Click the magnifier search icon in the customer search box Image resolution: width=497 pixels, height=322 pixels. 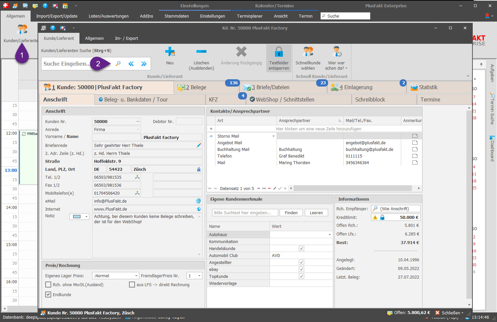click(118, 64)
